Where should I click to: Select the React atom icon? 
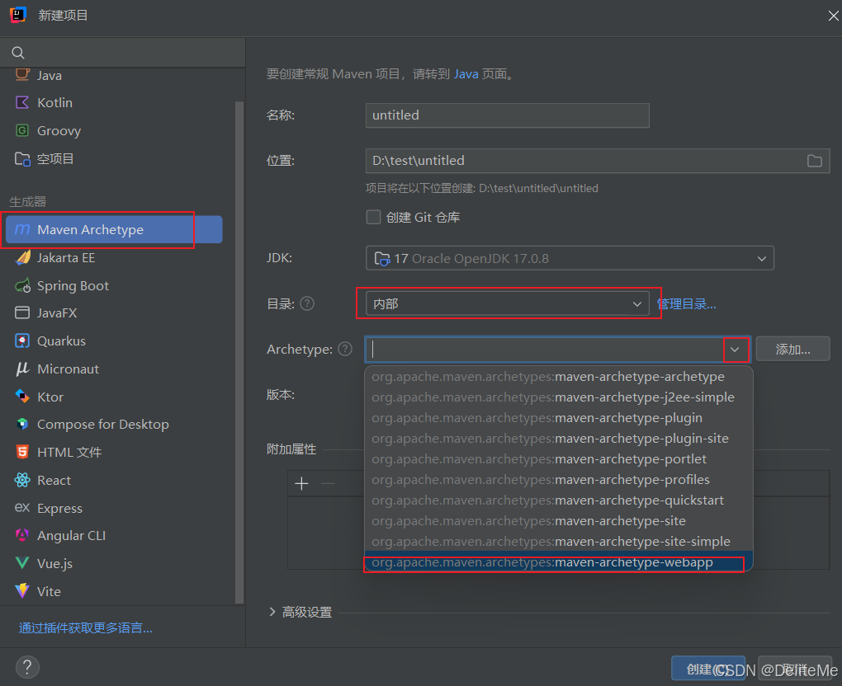click(x=22, y=480)
